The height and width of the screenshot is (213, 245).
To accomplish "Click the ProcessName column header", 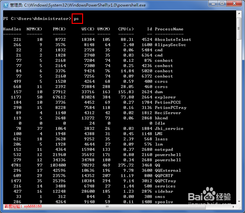I will click(x=169, y=29).
